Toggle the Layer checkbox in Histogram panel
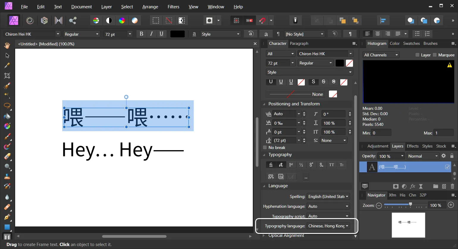The width and height of the screenshot is (458, 249). (x=418, y=55)
